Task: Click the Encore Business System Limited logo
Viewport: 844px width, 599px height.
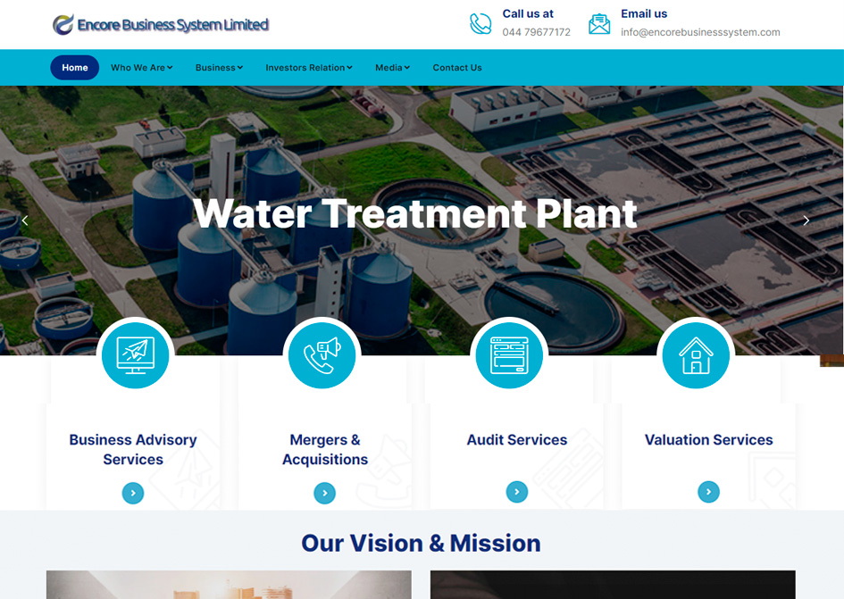Action: coord(161,25)
